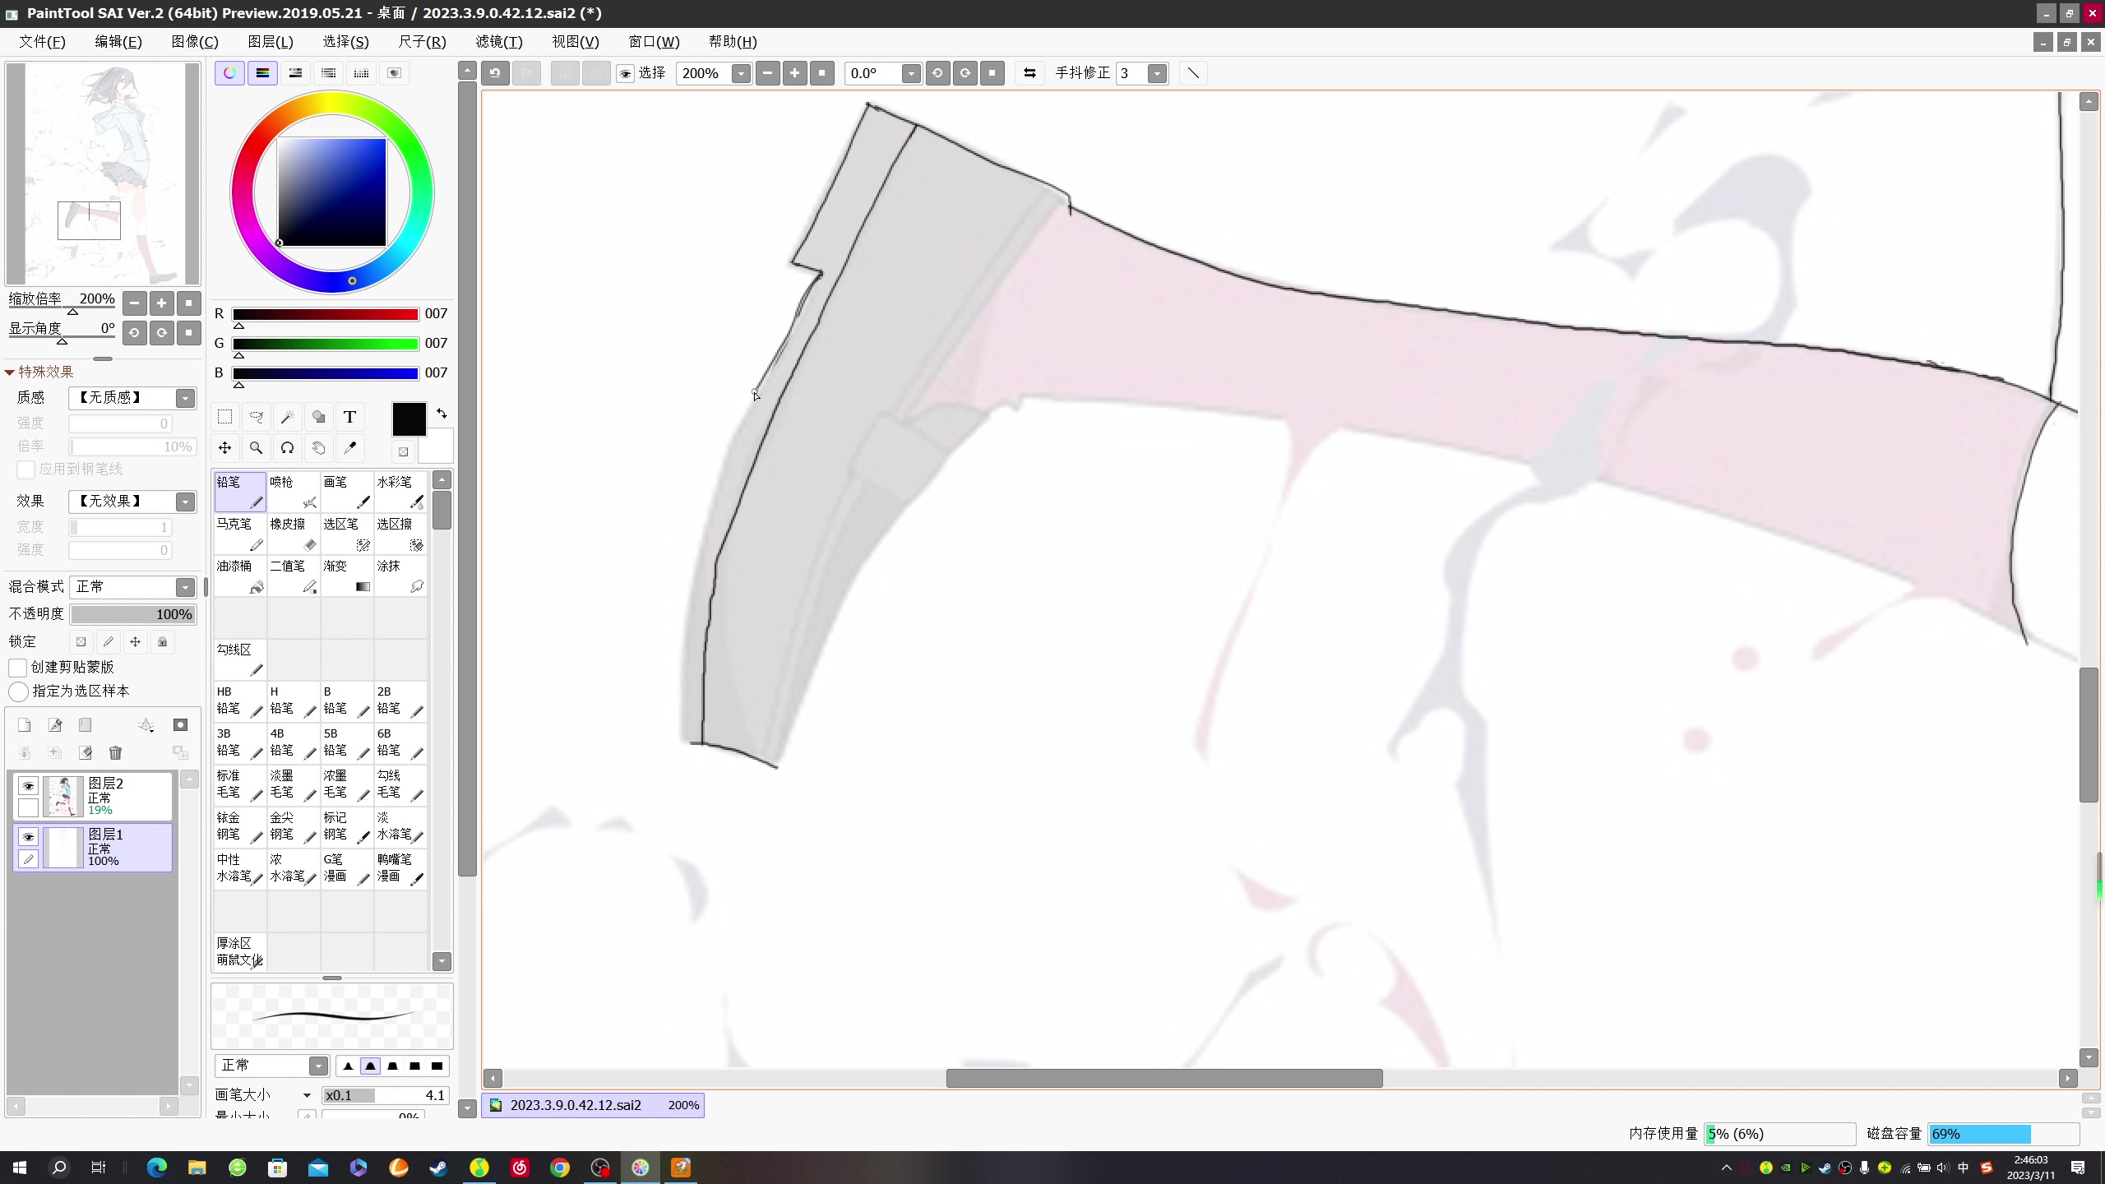Create a new linework pen layer

click(x=55, y=724)
